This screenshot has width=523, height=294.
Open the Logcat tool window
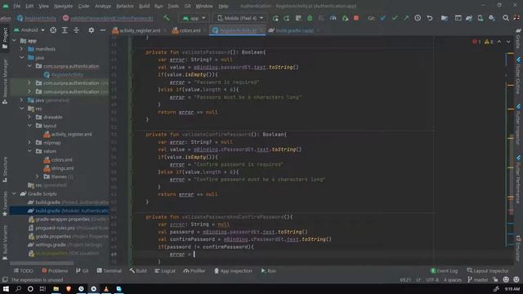tap(165, 270)
